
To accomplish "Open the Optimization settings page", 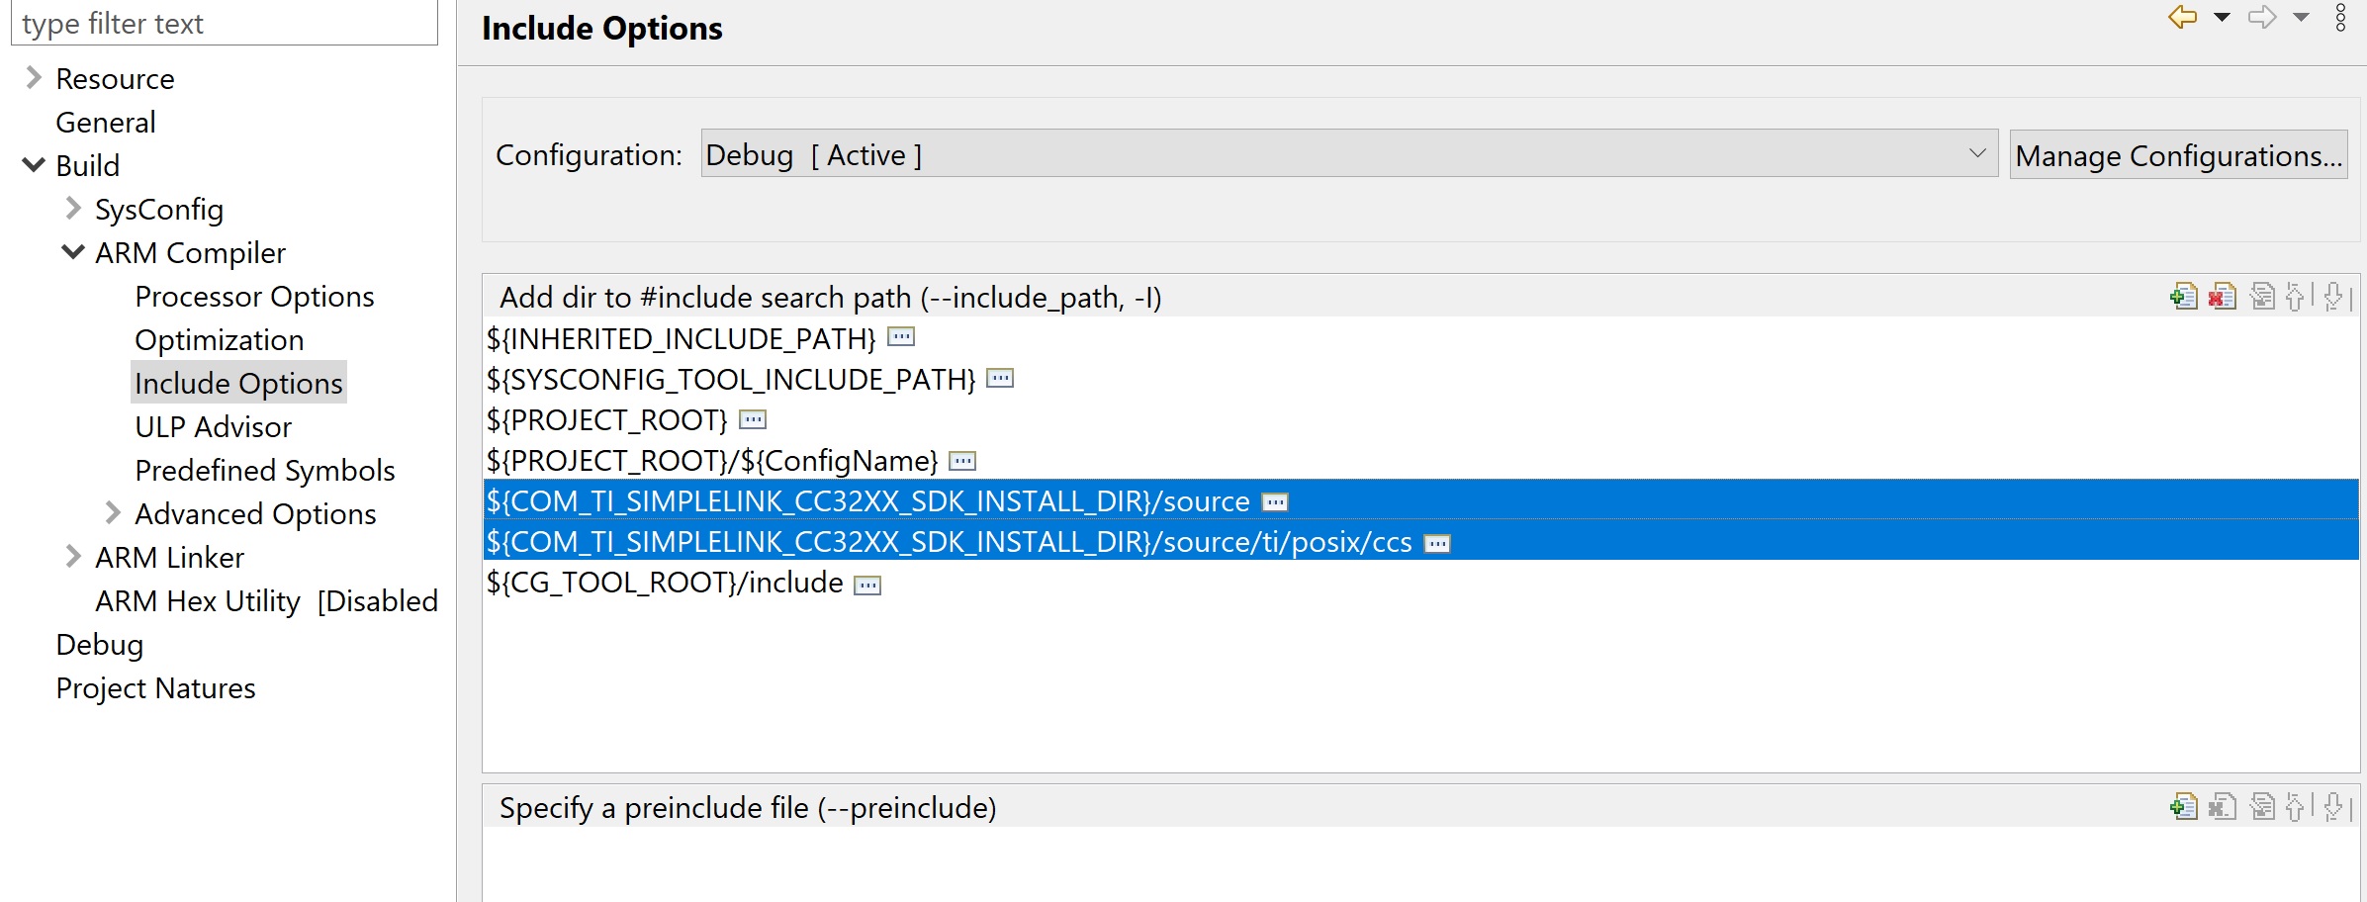I will point(219,339).
